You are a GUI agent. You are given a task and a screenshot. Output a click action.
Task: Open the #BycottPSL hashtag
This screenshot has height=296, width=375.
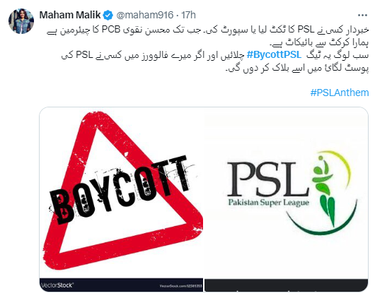(x=274, y=55)
